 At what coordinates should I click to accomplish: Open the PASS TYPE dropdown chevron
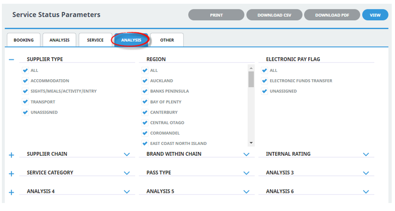click(x=246, y=173)
